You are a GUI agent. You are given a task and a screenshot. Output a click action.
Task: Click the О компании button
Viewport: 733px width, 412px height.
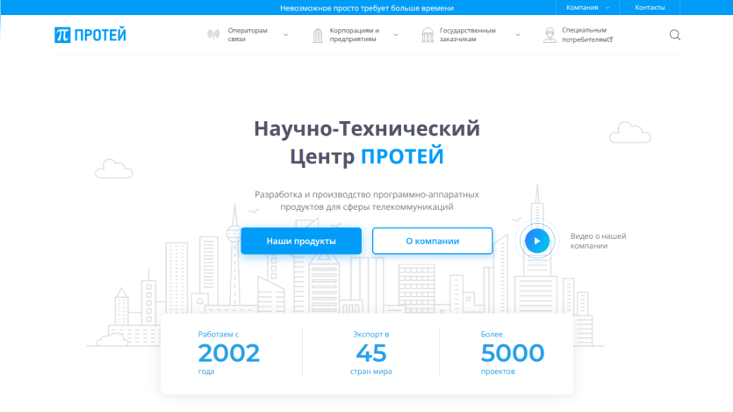(433, 241)
